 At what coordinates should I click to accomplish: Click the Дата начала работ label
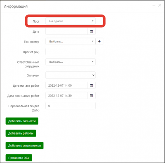[x=26, y=86]
